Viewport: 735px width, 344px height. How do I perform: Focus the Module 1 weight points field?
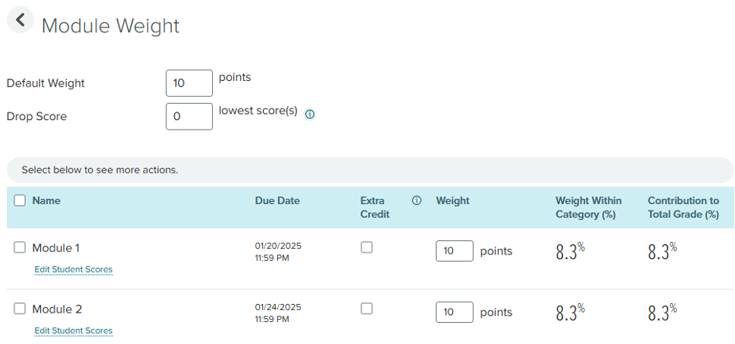click(455, 251)
